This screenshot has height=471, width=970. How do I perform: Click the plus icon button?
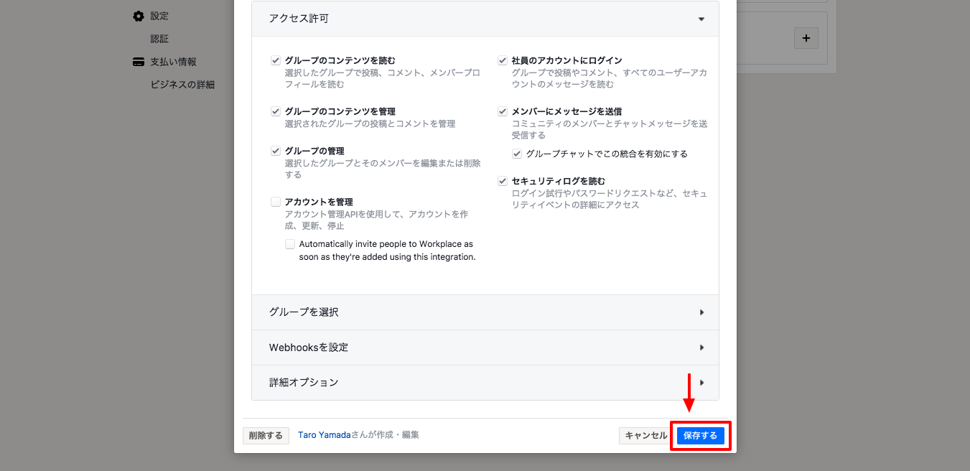[x=806, y=38]
